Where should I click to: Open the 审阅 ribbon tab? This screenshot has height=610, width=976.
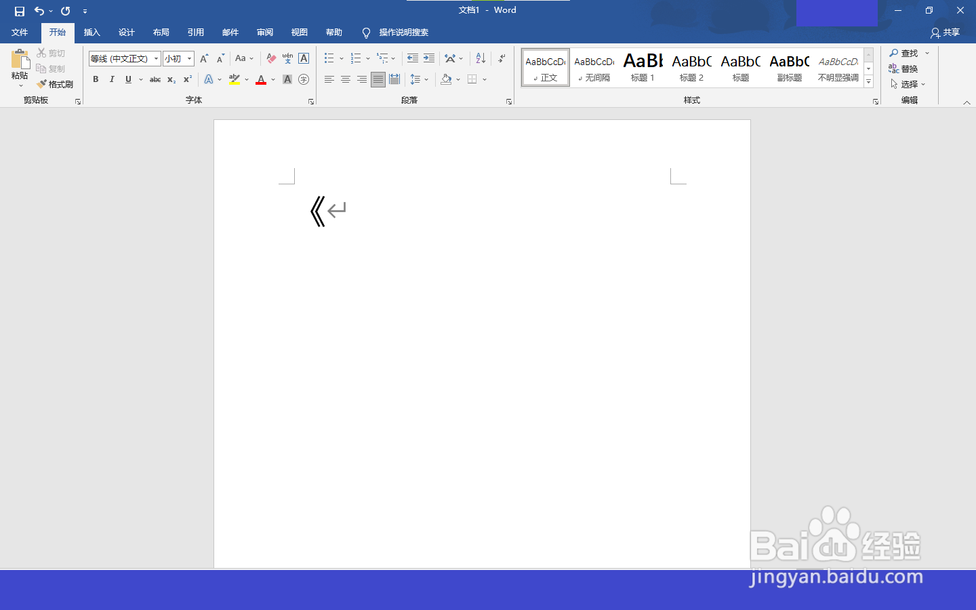click(x=264, y=33)
